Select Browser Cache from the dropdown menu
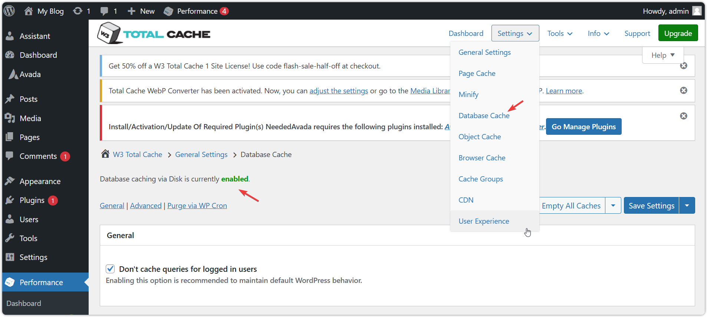 pos(482,158)
